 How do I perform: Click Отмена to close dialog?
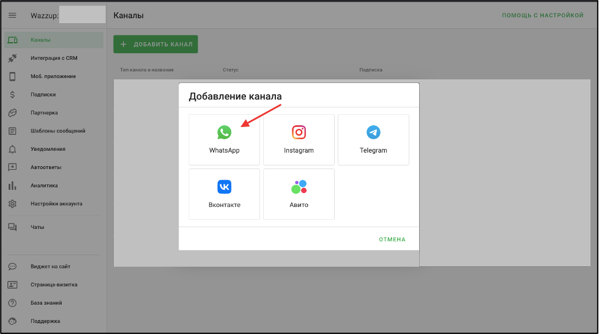click(x=392, y=239)
